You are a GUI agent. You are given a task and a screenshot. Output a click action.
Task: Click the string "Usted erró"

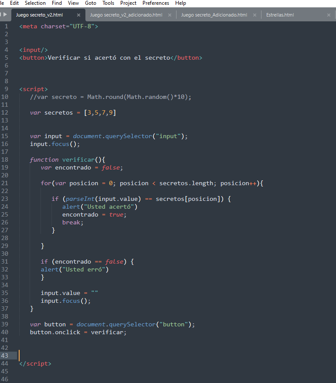point(84,270)
